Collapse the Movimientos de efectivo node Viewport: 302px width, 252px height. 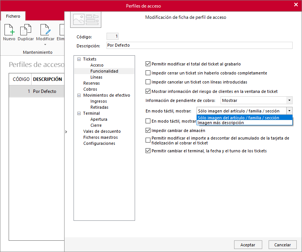79,95
